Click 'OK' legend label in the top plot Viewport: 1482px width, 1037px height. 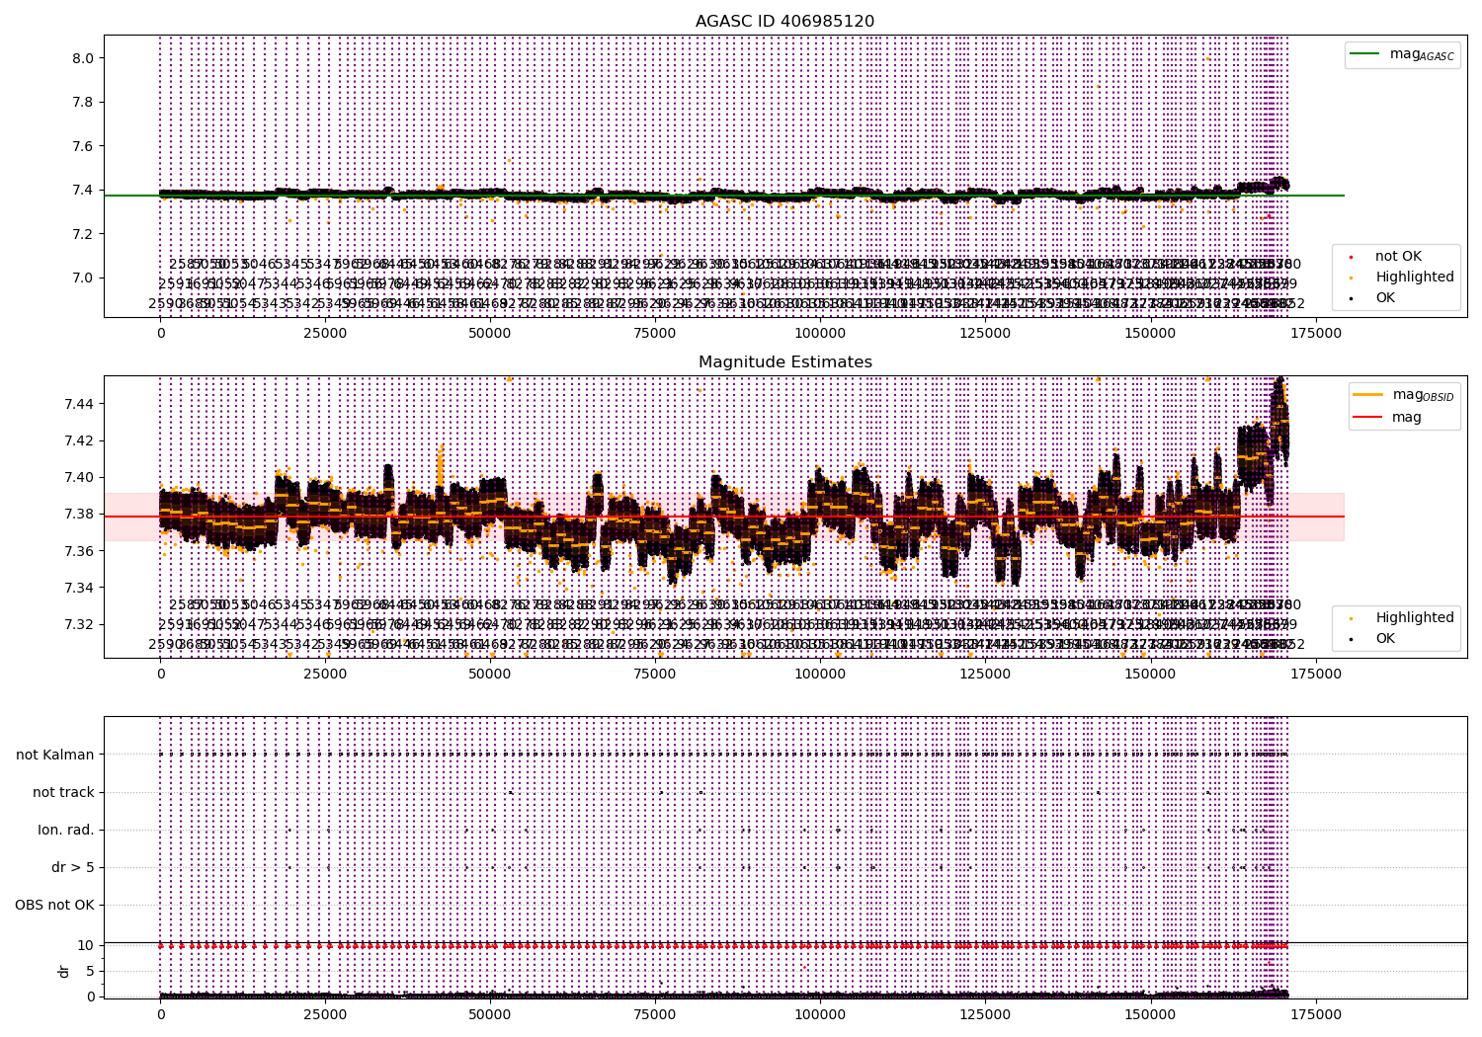pyautogui.click(x=1385, y=297)
